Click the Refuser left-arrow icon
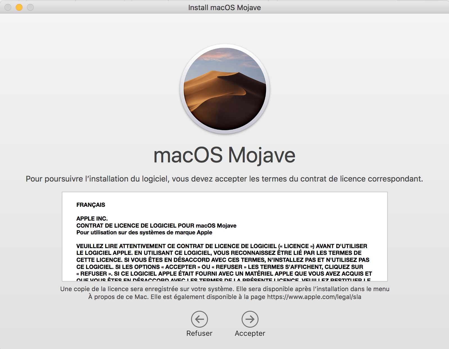Viewport: 449px width, 349px height. [x=199, y=319]
